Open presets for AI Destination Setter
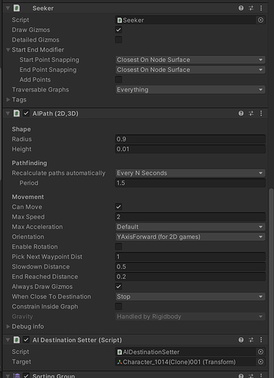The width and height of the screenshot is (274, 378). 251,340
